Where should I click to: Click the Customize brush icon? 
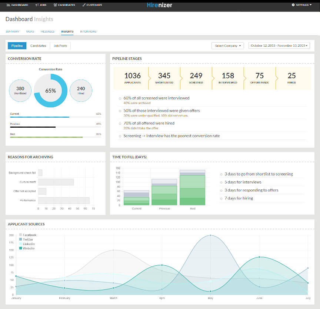pos(84,5)
